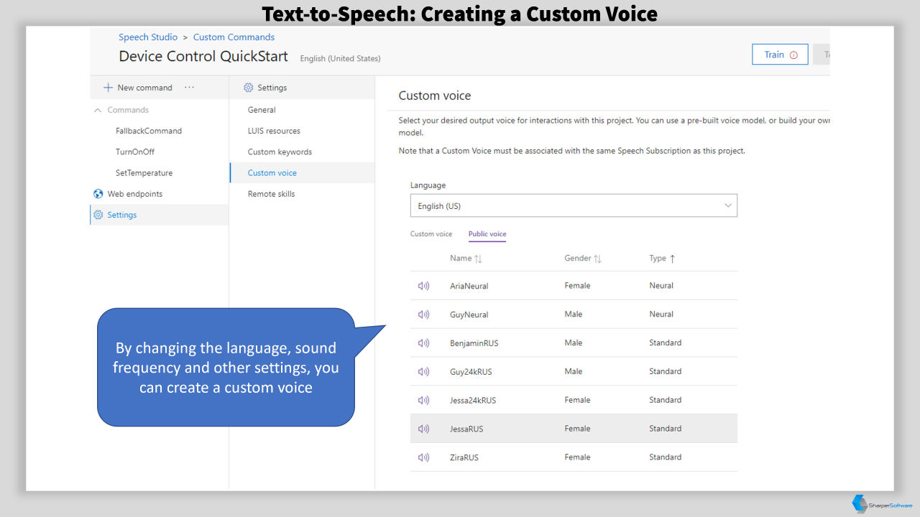Select the Jessa24kRUS voice name

[473, 400]
